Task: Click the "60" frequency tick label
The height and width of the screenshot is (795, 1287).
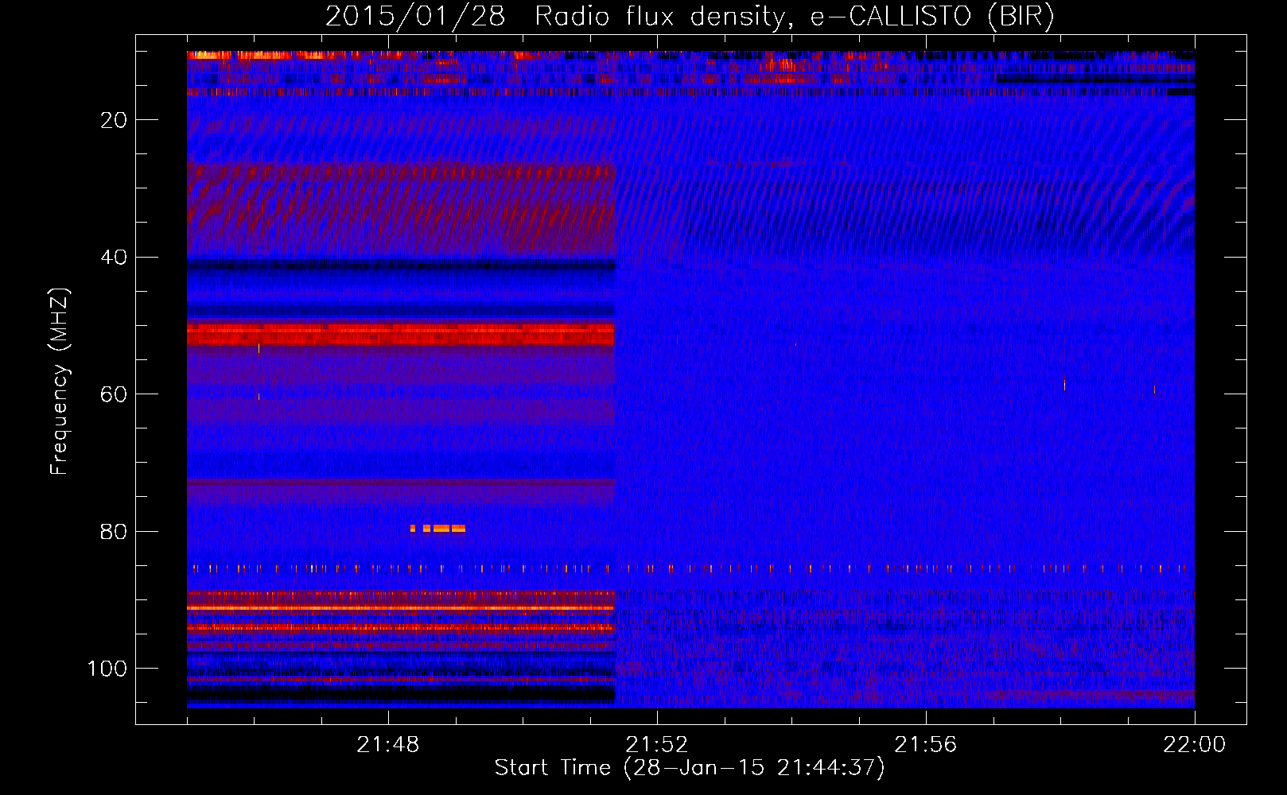Action: pyautogui.click(x=115, y=395)
